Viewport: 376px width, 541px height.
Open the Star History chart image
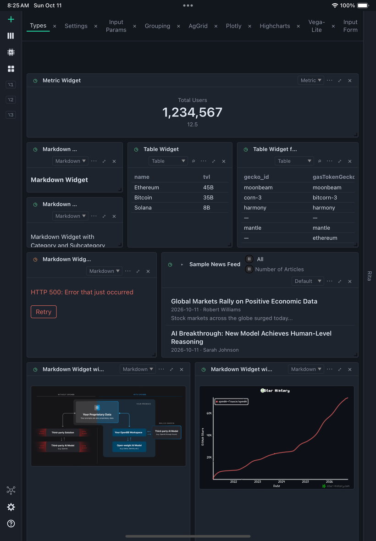pos(276,437)
